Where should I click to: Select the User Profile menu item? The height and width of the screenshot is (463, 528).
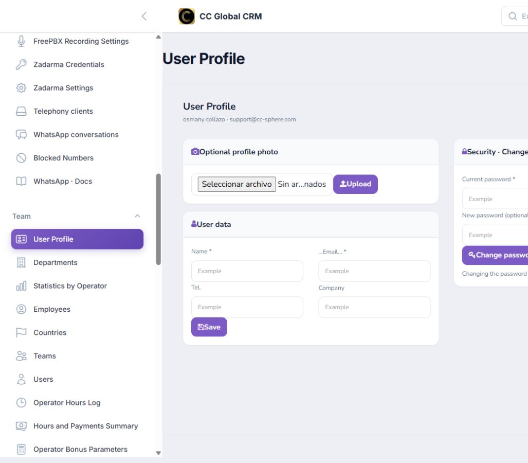coord(77,239)
